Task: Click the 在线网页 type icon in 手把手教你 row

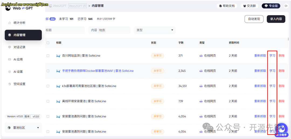Action: 201,71
